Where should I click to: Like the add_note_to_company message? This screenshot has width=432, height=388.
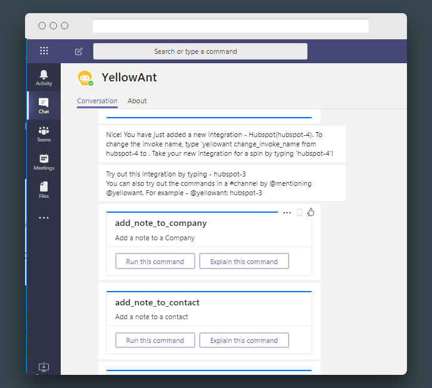point(311,212)
